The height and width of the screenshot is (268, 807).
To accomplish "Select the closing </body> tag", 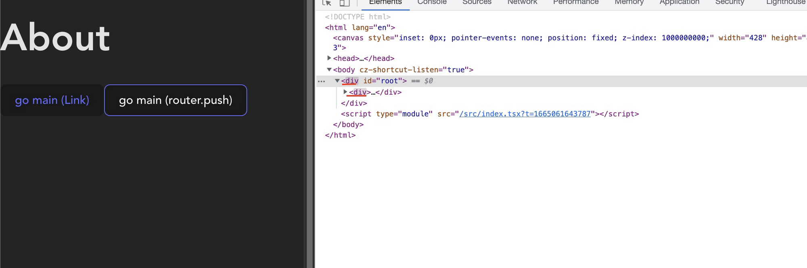I will 348,125.
